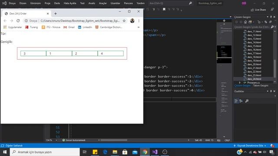Image resolution: width=278 pixels, height=156 pixels.
Task: Click Home icon in Çözüm Gezgini toolbar
Action: (x=245, y=22)
